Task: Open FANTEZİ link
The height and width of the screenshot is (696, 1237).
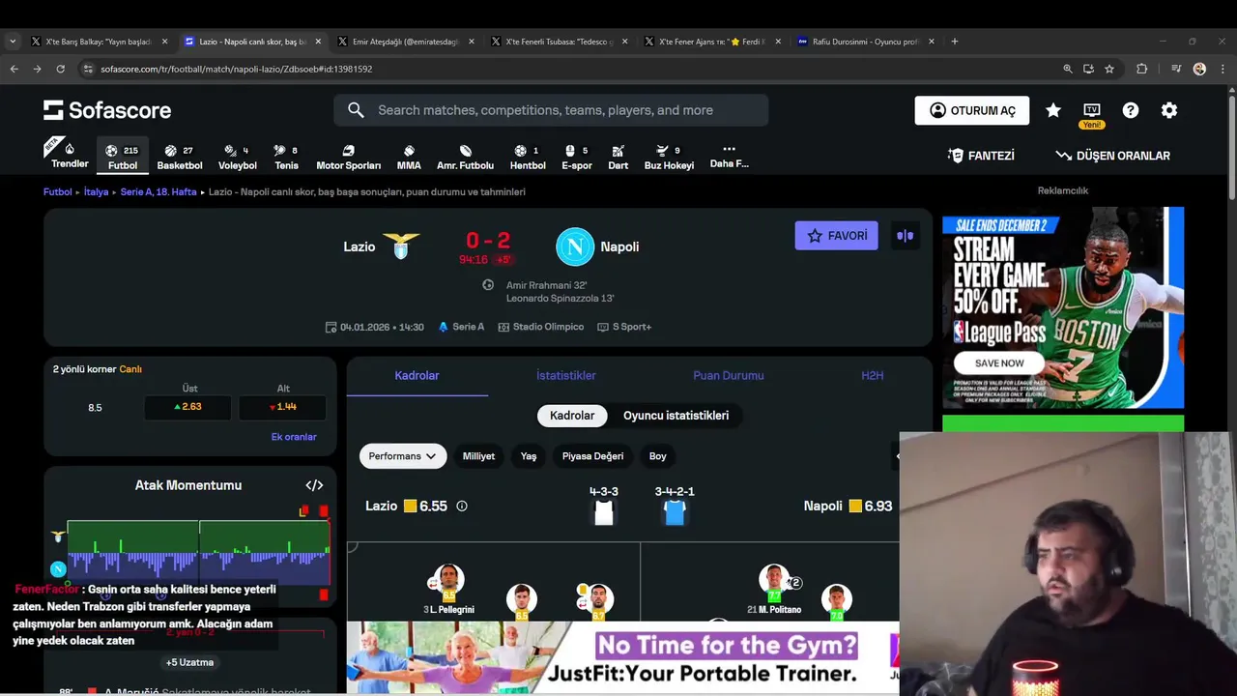Action: [x=981, y=156]
